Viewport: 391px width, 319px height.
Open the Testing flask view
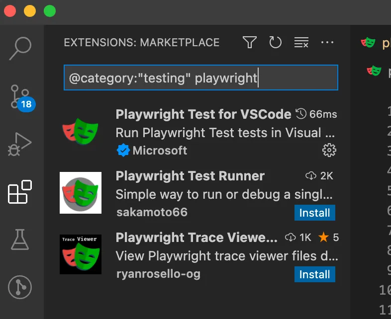click(x=20, y=240)
